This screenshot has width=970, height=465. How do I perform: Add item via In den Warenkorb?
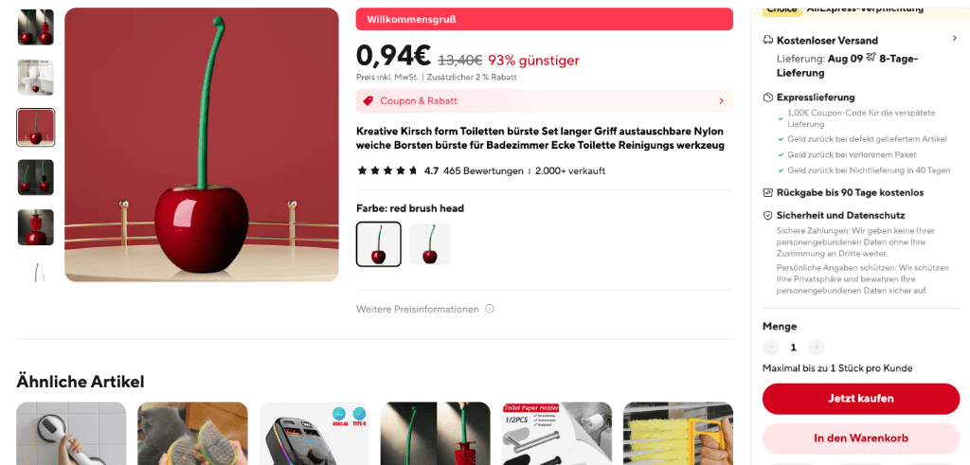click(x=861, y=438)
